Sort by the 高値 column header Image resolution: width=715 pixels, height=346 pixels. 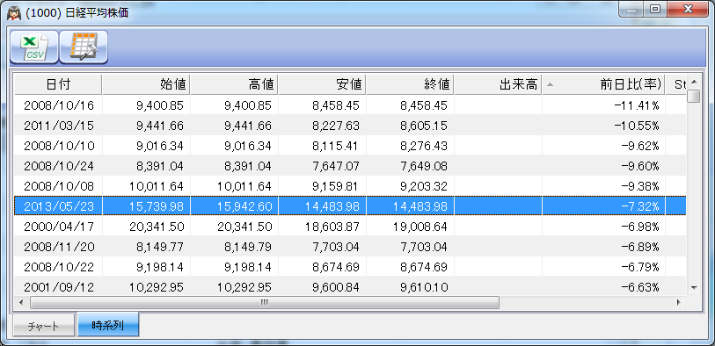coord(235,84)
